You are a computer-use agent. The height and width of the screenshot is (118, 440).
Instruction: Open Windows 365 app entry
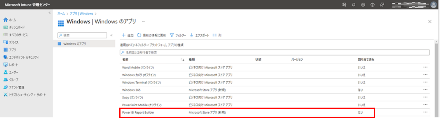(131, 90)
